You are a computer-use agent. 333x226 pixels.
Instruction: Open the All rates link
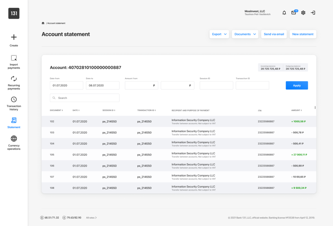(91, 218)
